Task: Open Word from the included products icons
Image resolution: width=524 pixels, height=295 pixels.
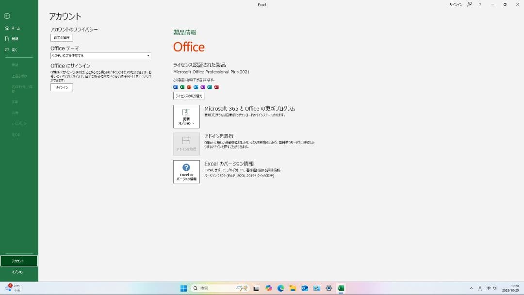Action: click(176, 87)
